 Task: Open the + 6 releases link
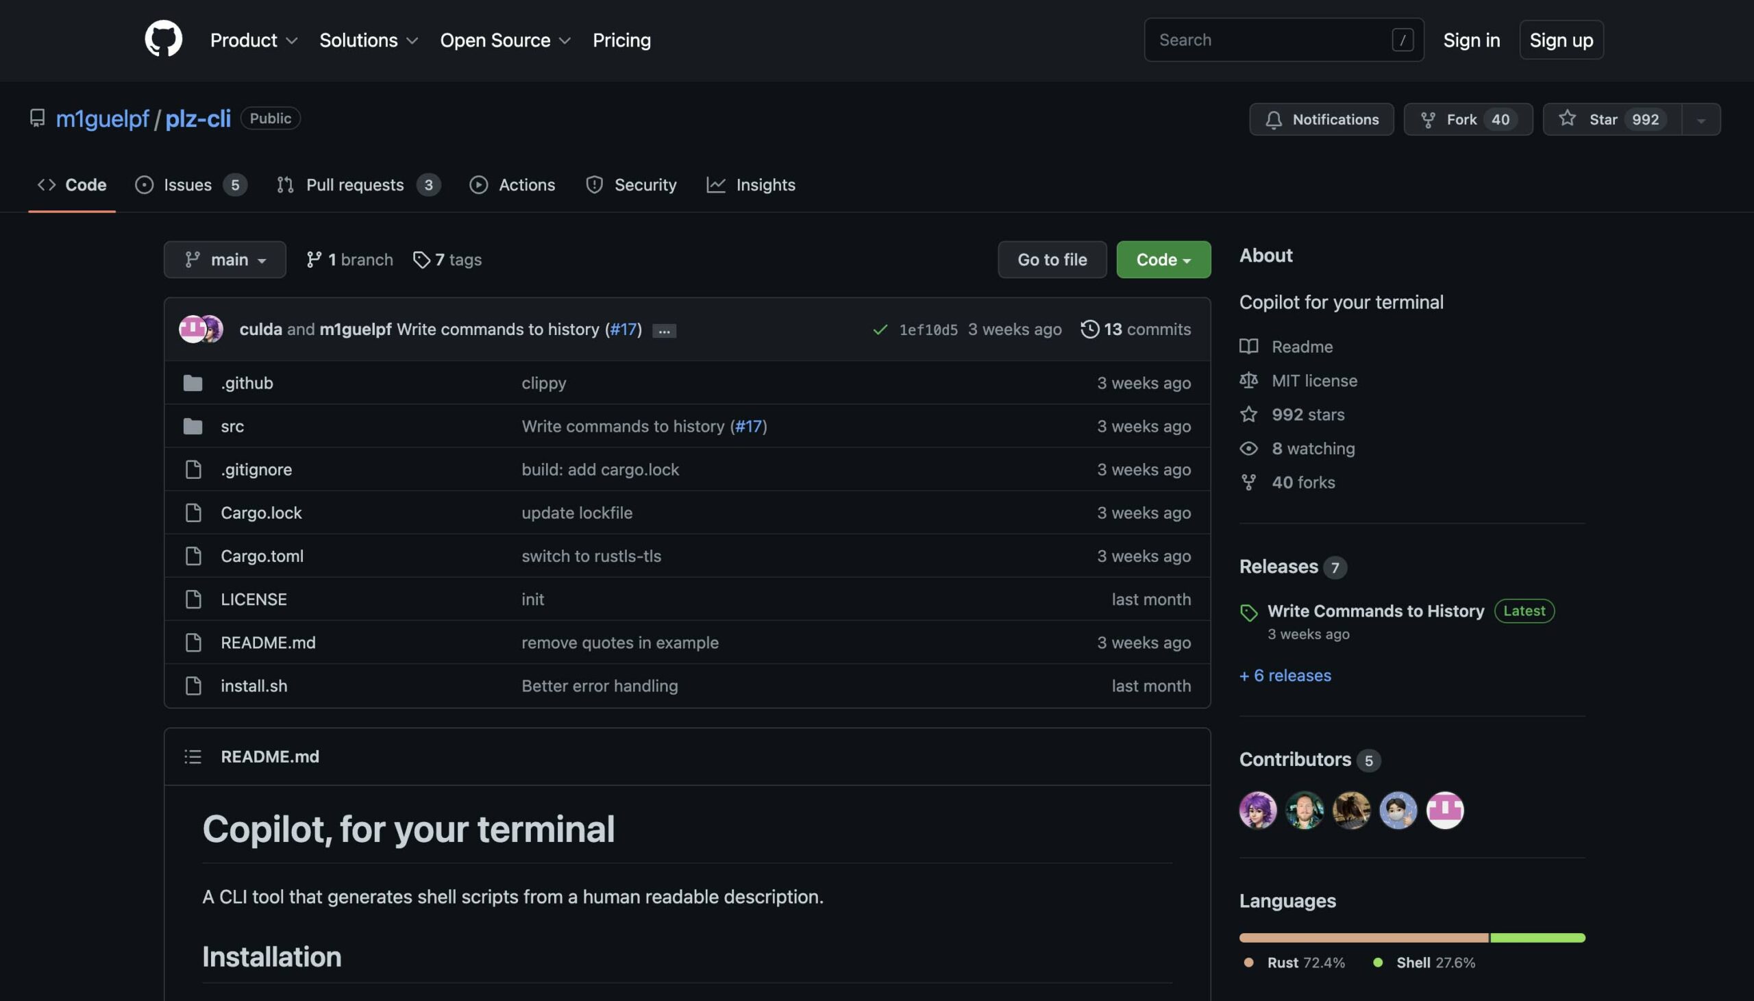[1285, 675]
